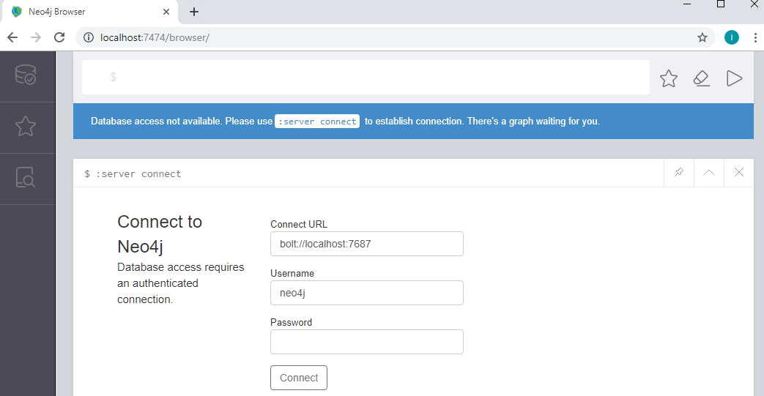
Task: Go forward in browser history
Action: pos(36,37)
